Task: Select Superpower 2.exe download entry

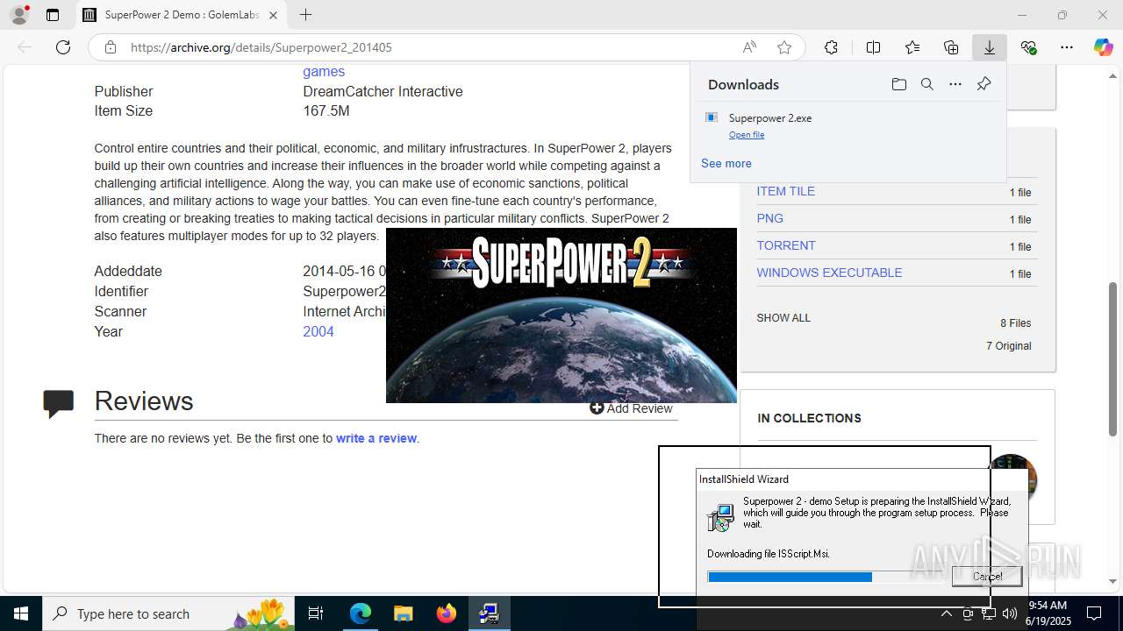Action: click(x=848, y=125)
